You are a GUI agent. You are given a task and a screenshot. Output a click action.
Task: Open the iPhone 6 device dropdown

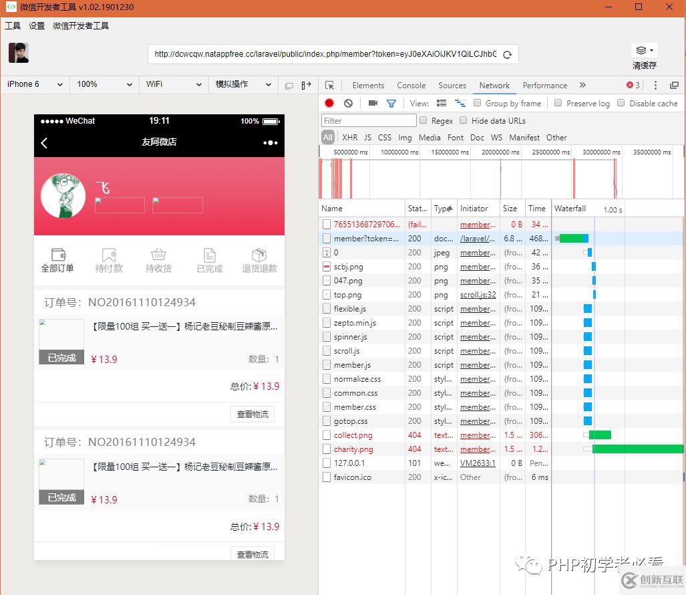(35, 84)
